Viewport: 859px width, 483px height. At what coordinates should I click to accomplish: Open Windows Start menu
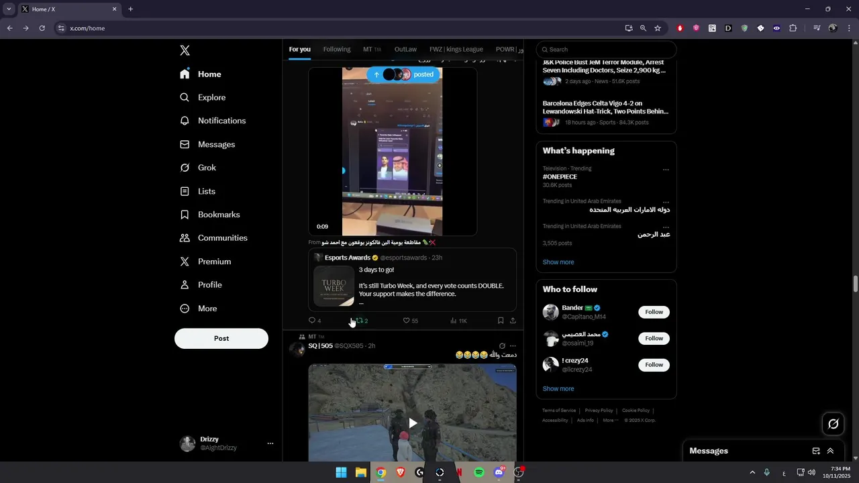(x=341, y=472)
